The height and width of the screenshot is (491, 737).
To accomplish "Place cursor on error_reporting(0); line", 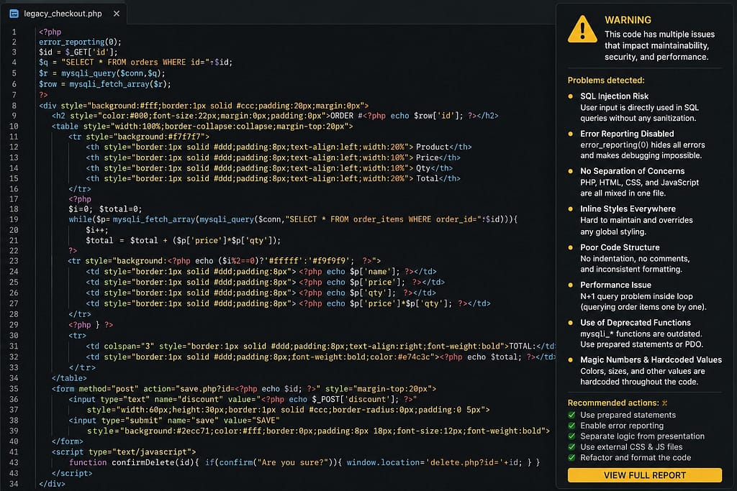I will (80, 42).
